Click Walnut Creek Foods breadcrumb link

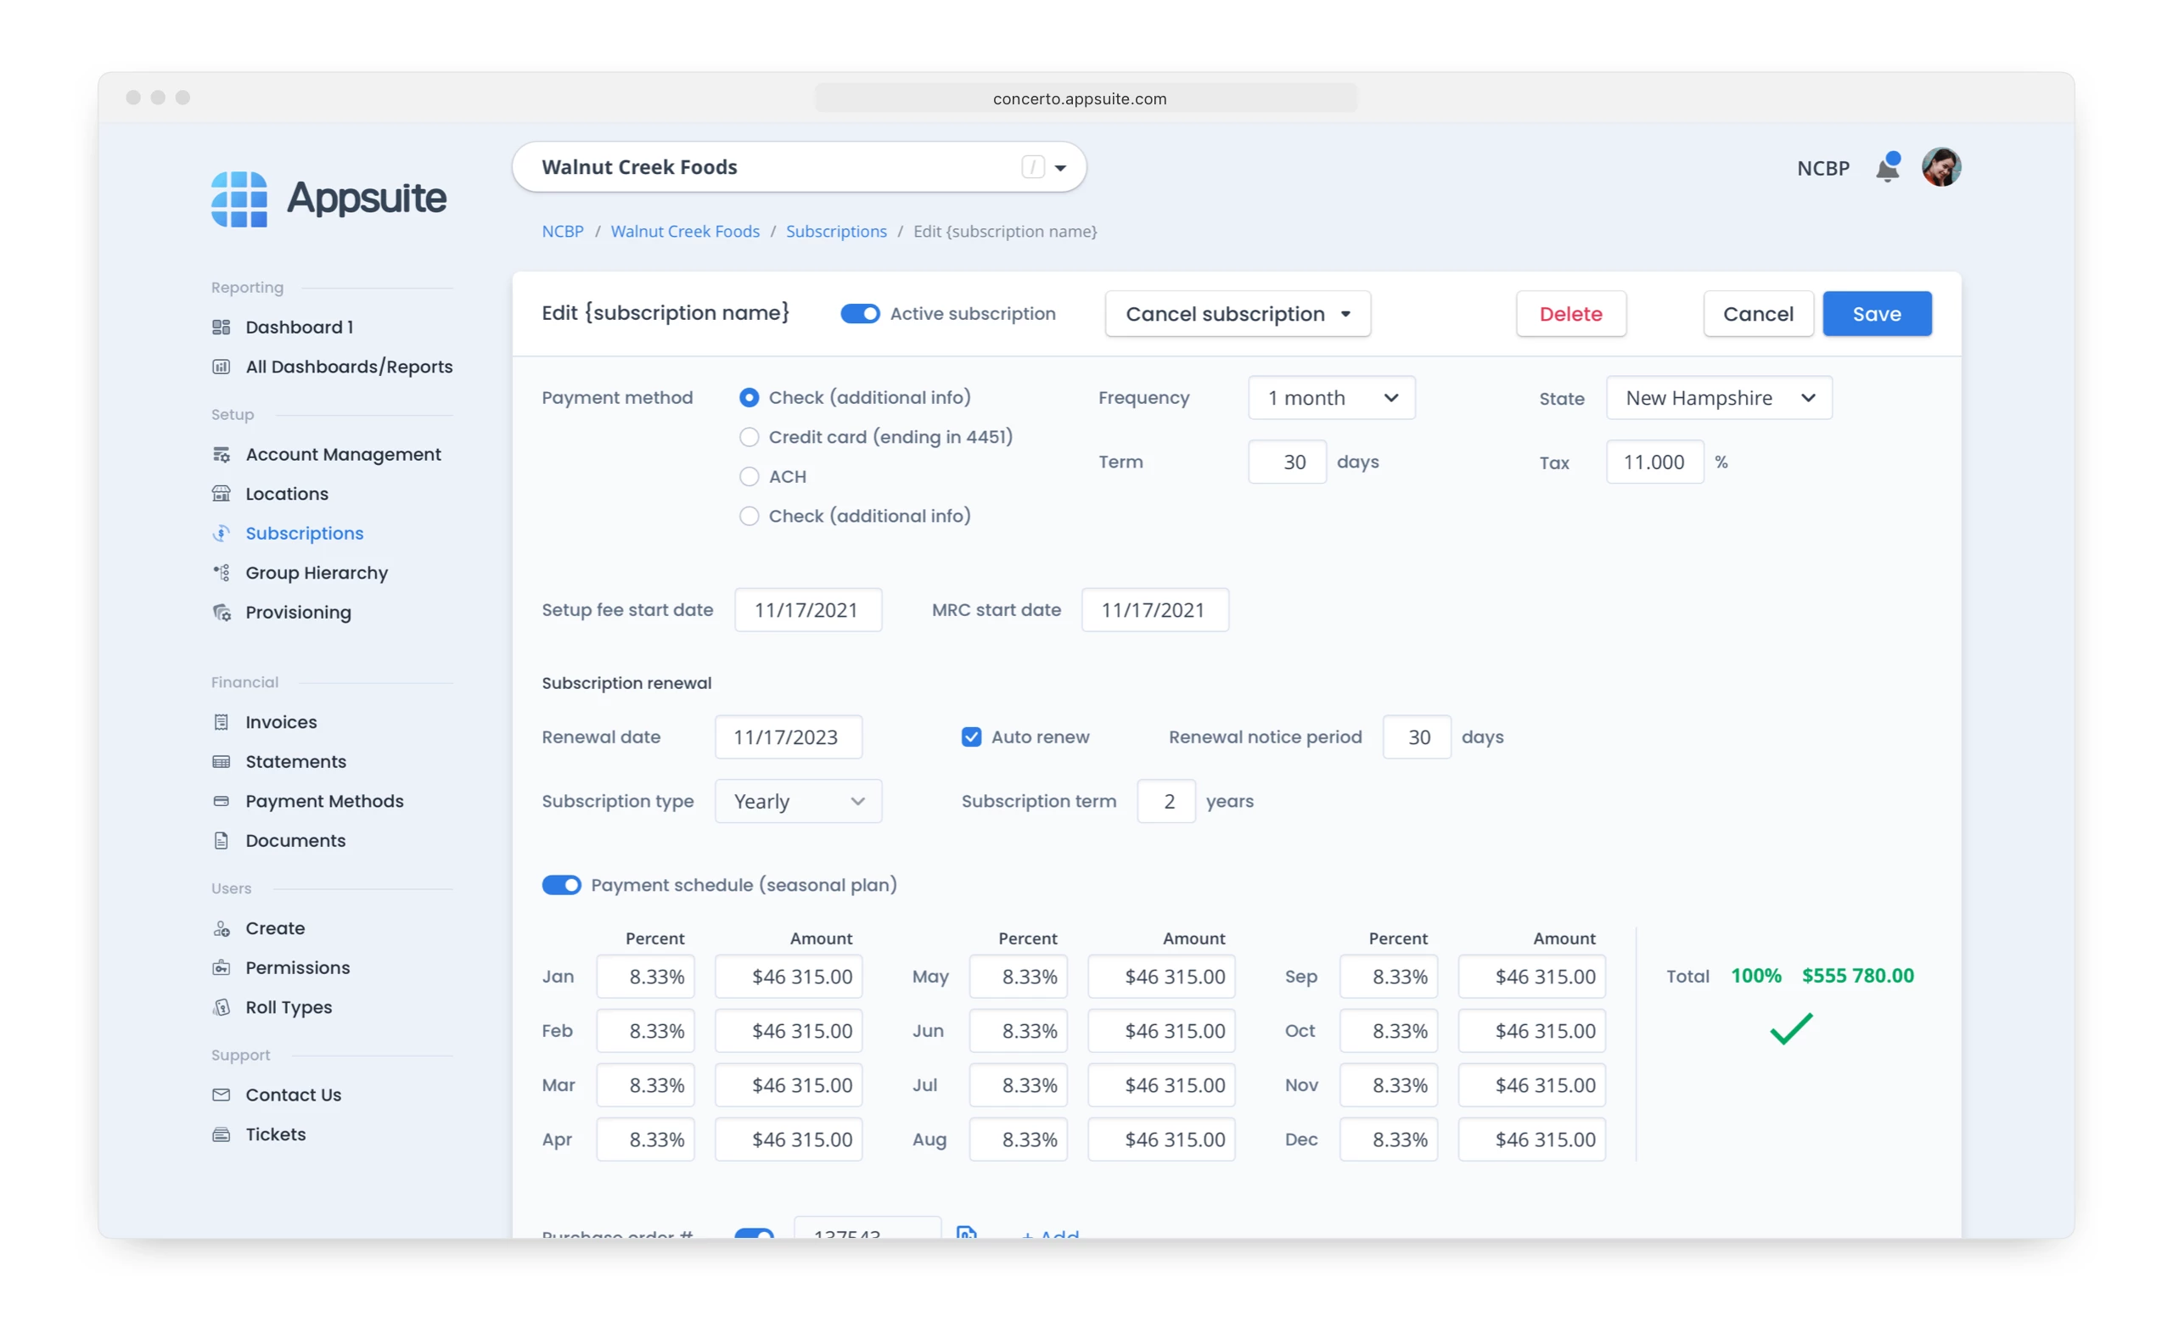684,232
